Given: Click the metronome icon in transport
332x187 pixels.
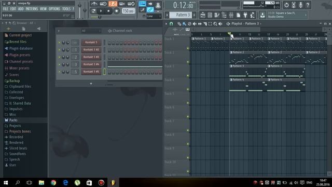Looking at the screenshot, I should 94,4.
